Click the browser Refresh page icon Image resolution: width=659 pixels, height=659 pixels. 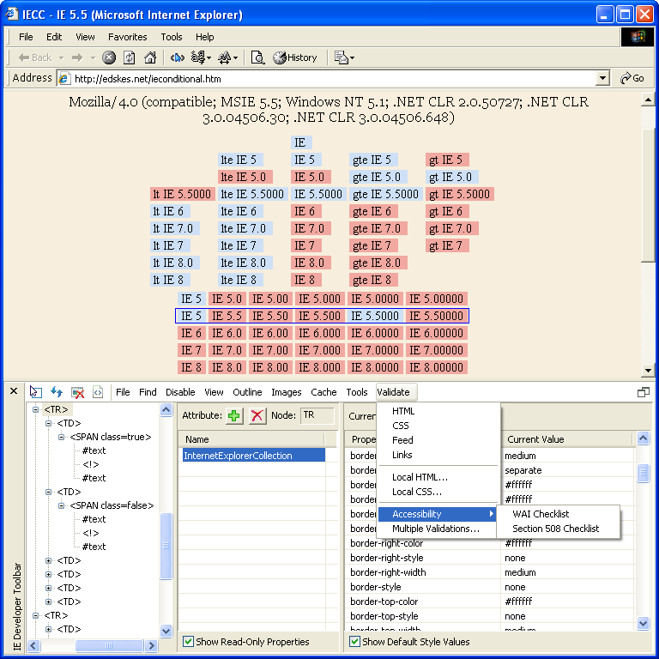[x=130, y=57]
